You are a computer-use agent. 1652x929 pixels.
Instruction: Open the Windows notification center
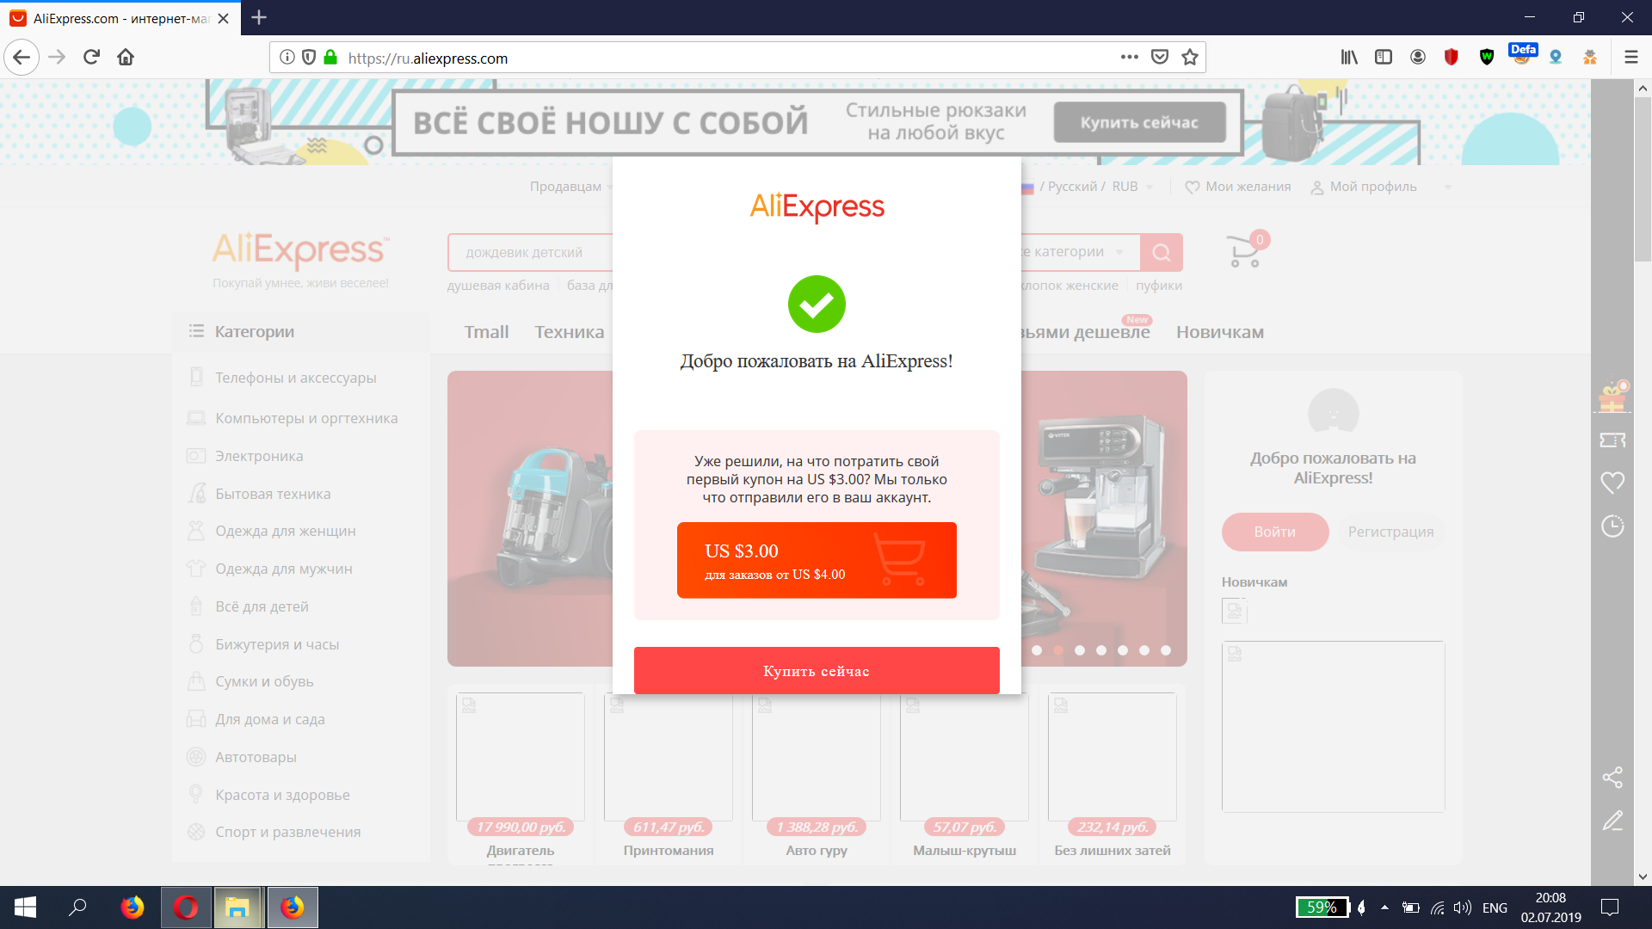coord(1610,907)
